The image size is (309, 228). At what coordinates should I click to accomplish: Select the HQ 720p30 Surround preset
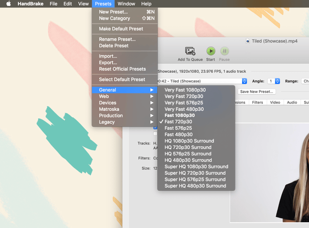click(x=196, y=147)
